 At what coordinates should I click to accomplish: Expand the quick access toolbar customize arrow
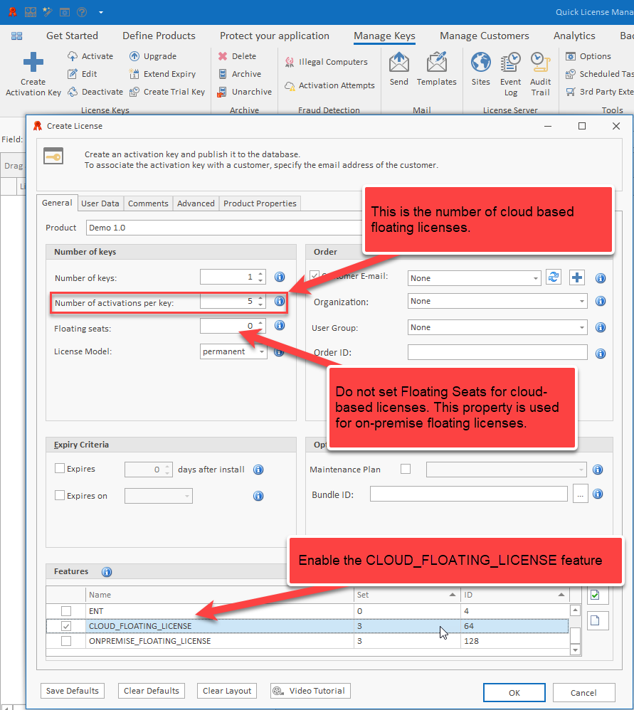100,12
